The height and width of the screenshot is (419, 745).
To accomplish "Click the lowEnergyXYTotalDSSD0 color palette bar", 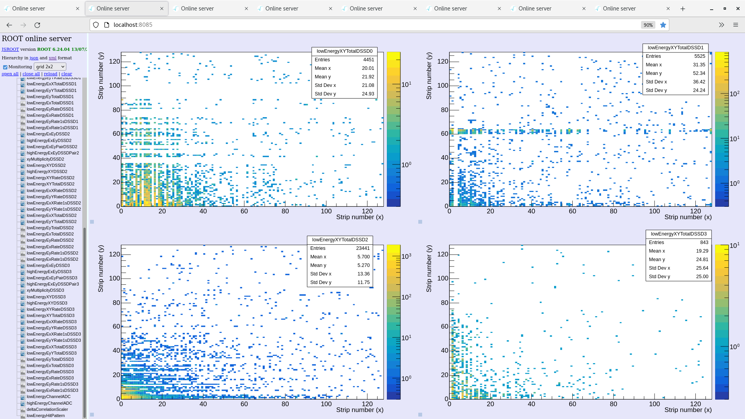I will point(393,129).
